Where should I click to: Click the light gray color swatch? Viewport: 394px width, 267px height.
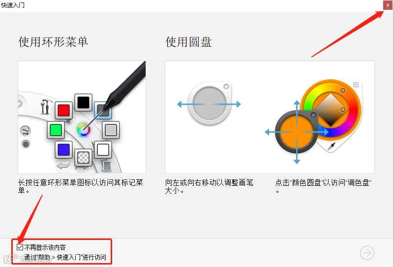pyautogui.click(x=111, y=130)
